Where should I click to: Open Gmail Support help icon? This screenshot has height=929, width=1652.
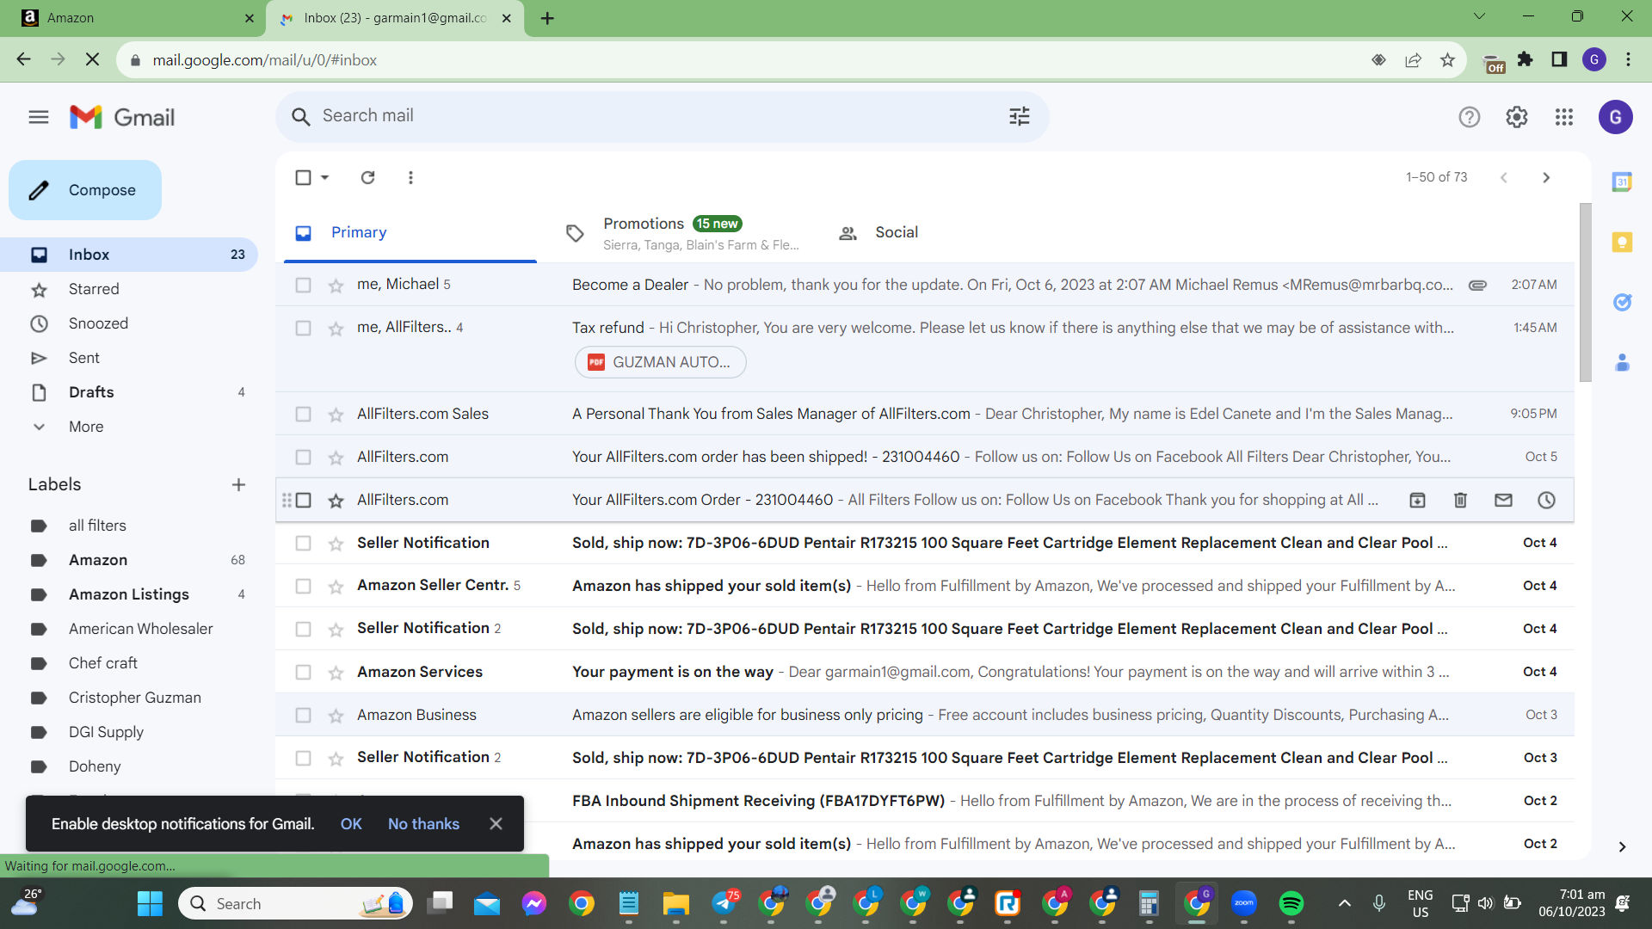[1470, 117]
